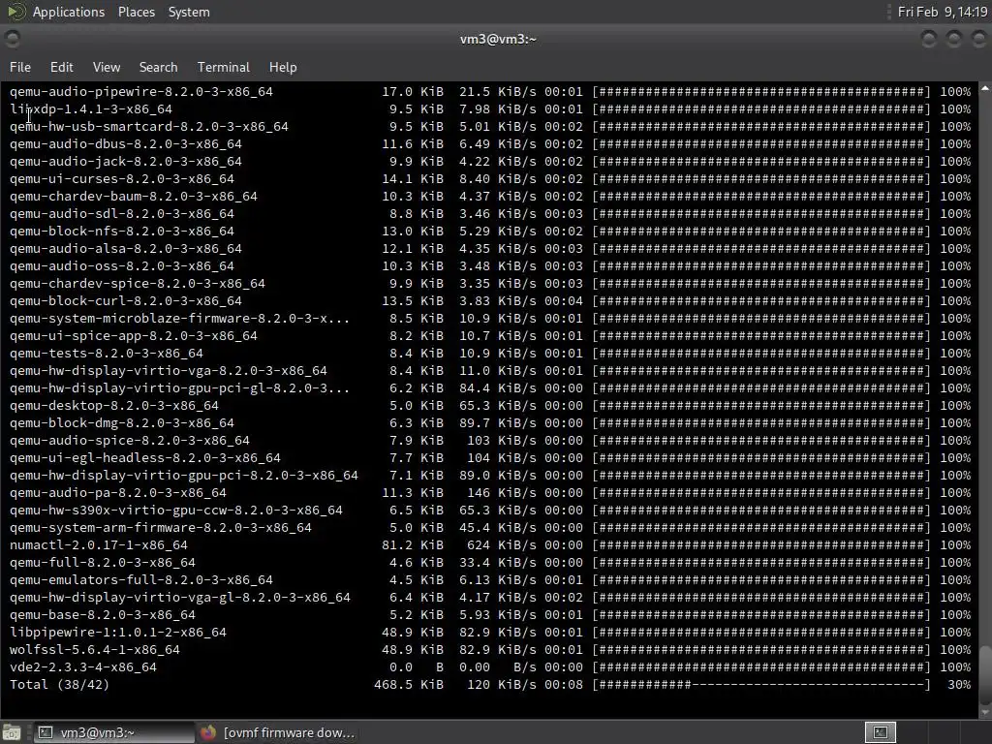
Task: Click the text qemu-hw-s390x-virtio-gpu-ccw-8.2.0-3-x86_64
Action: coord(176,510)
